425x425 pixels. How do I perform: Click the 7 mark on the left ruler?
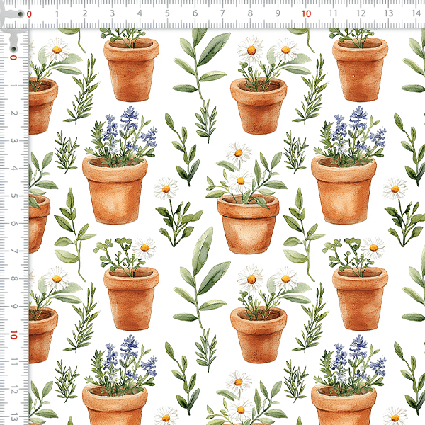[13, 251]
